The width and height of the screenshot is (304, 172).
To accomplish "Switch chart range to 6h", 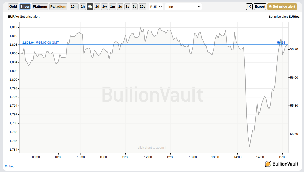I will (x=90, y=7).
